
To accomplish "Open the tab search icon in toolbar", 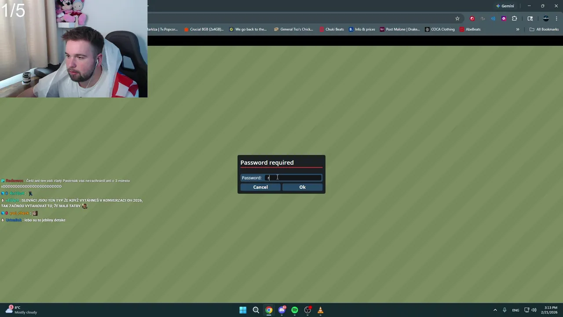I will [530, 18].
